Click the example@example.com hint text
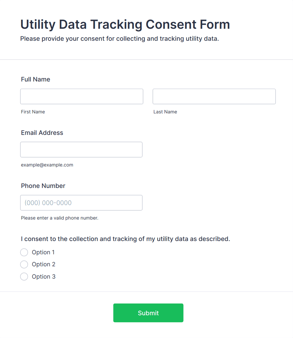The image size is (293, 338). point(47,165)
